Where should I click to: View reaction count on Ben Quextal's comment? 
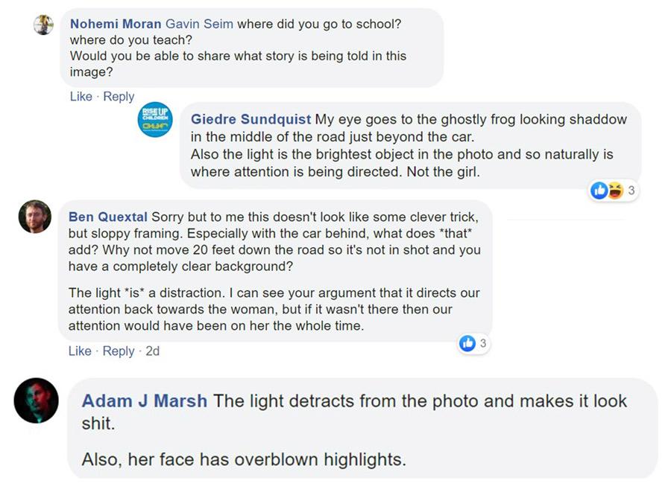pyautogui.click(x=482, y=343)
